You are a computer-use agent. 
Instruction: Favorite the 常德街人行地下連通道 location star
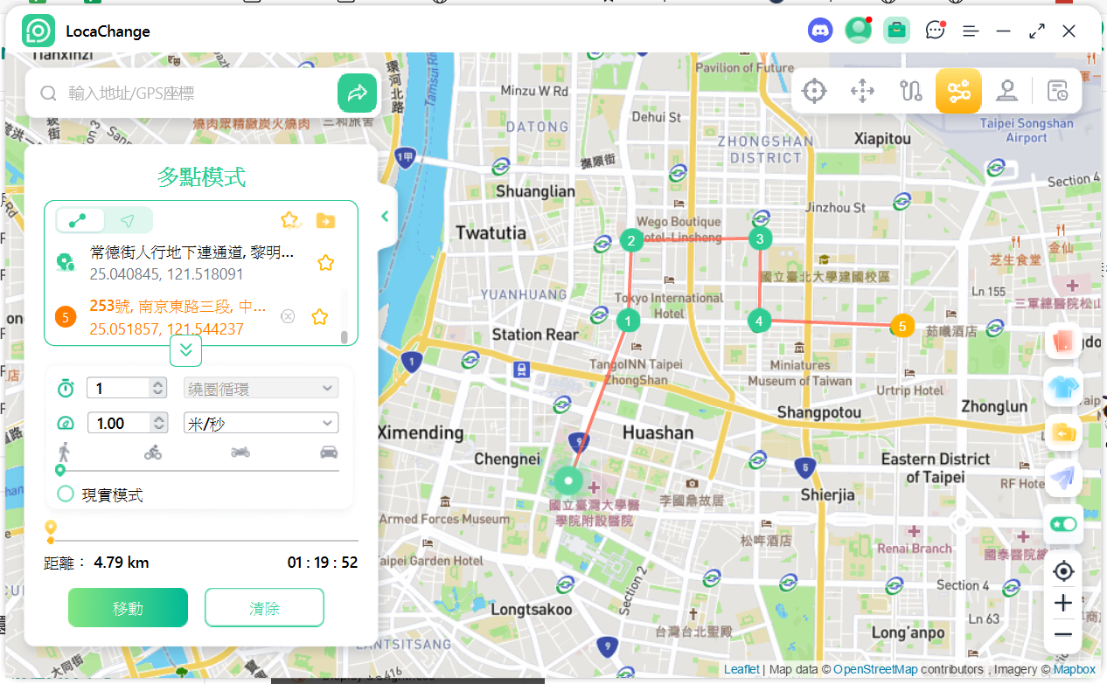(325, 263)
